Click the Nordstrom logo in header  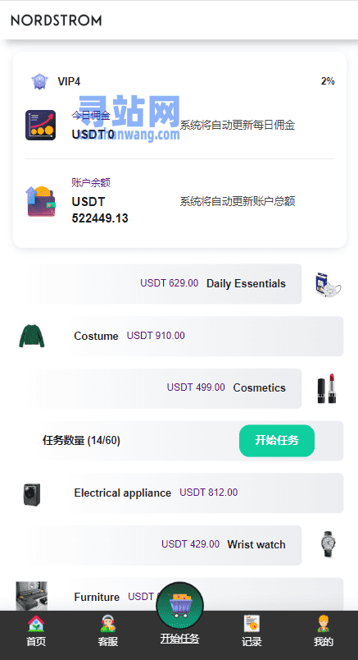click(57, 21)
